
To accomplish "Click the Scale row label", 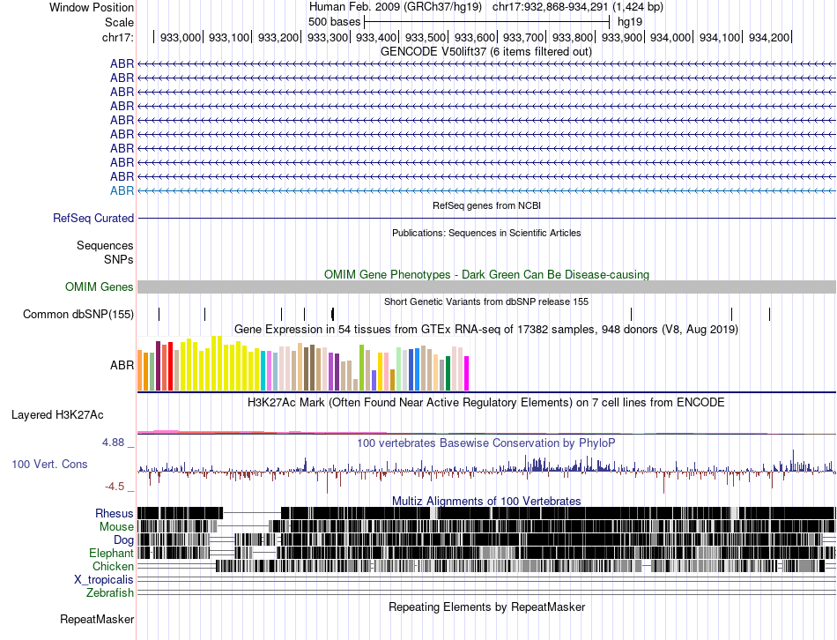I will click(x=119, y=22).
